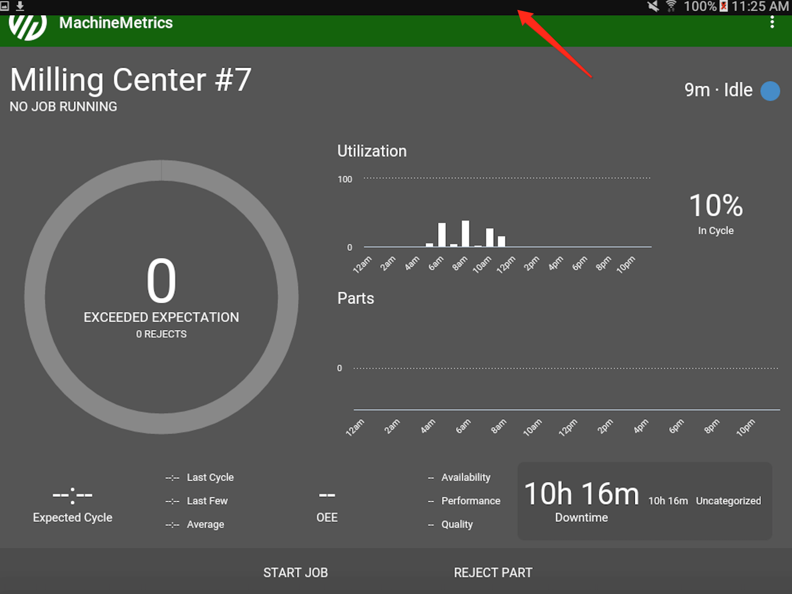
Task: Tap the OEE label
Action: coord(327,517)
